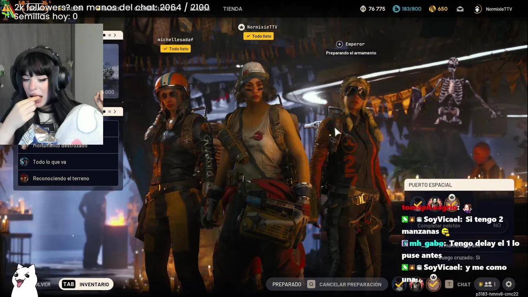Open the NormixieTTV profile emblem
The image size is (528, 297).
tap(478, 9)
